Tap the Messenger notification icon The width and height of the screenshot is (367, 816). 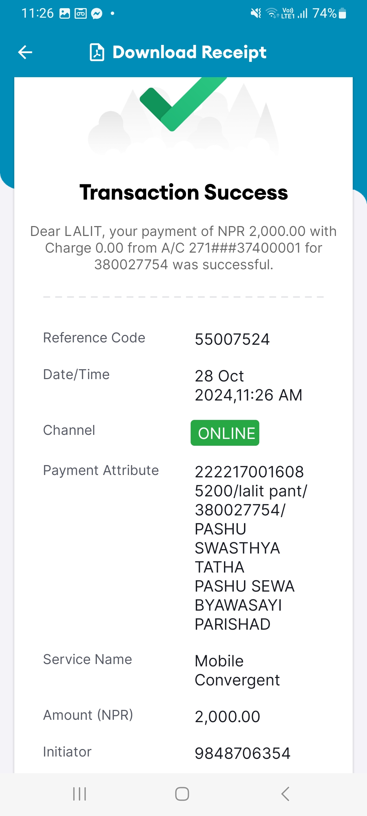(x=97, y=14)
